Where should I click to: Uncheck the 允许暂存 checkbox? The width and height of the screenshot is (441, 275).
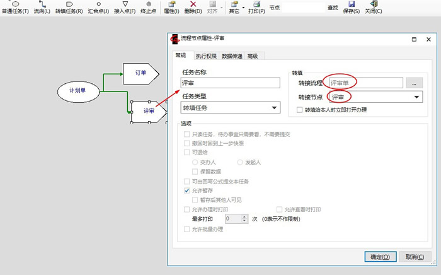187,190
